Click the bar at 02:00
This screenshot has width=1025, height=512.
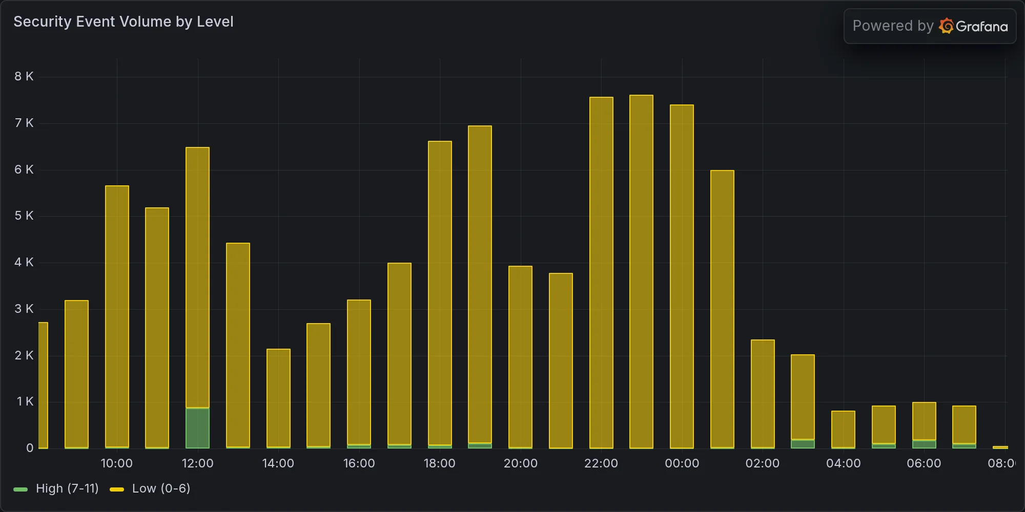763,394
